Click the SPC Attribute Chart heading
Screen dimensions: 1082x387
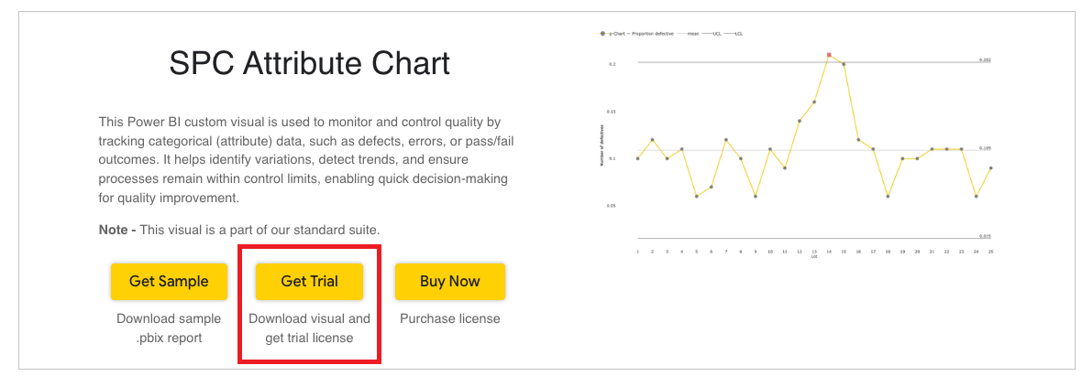coord(309,64)
